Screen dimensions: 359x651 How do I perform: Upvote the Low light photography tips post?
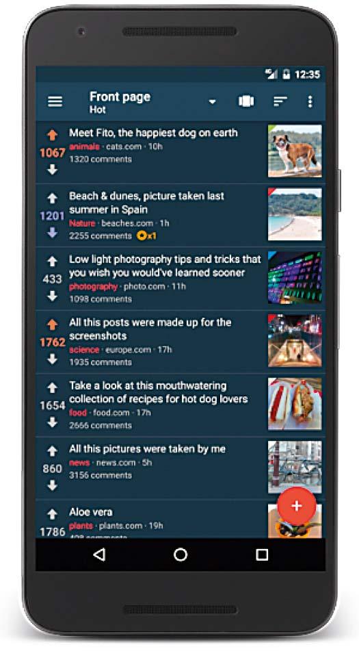52,261
